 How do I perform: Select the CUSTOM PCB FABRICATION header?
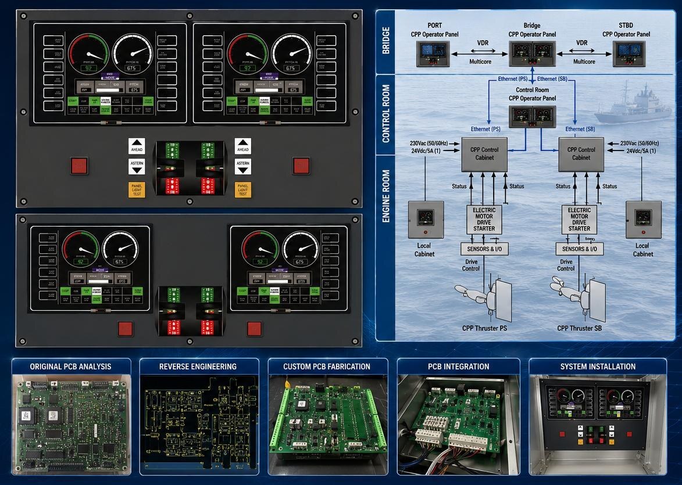pos(327,367)
